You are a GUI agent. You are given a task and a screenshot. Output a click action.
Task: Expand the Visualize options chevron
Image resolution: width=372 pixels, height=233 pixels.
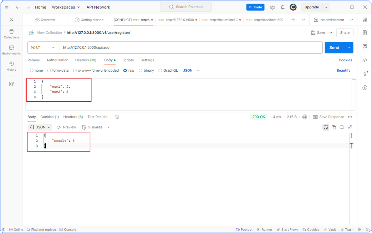[x=109, y=127]
